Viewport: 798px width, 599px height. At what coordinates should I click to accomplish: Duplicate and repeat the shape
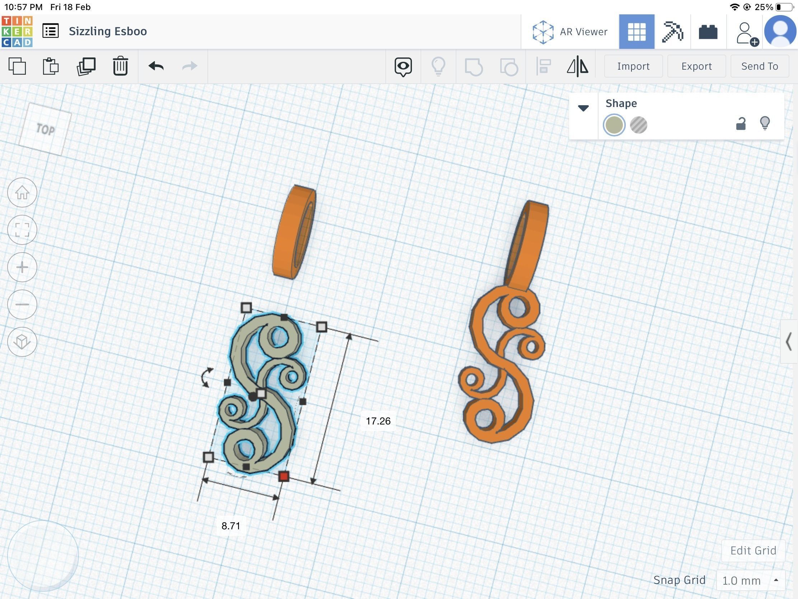(86, 66)
